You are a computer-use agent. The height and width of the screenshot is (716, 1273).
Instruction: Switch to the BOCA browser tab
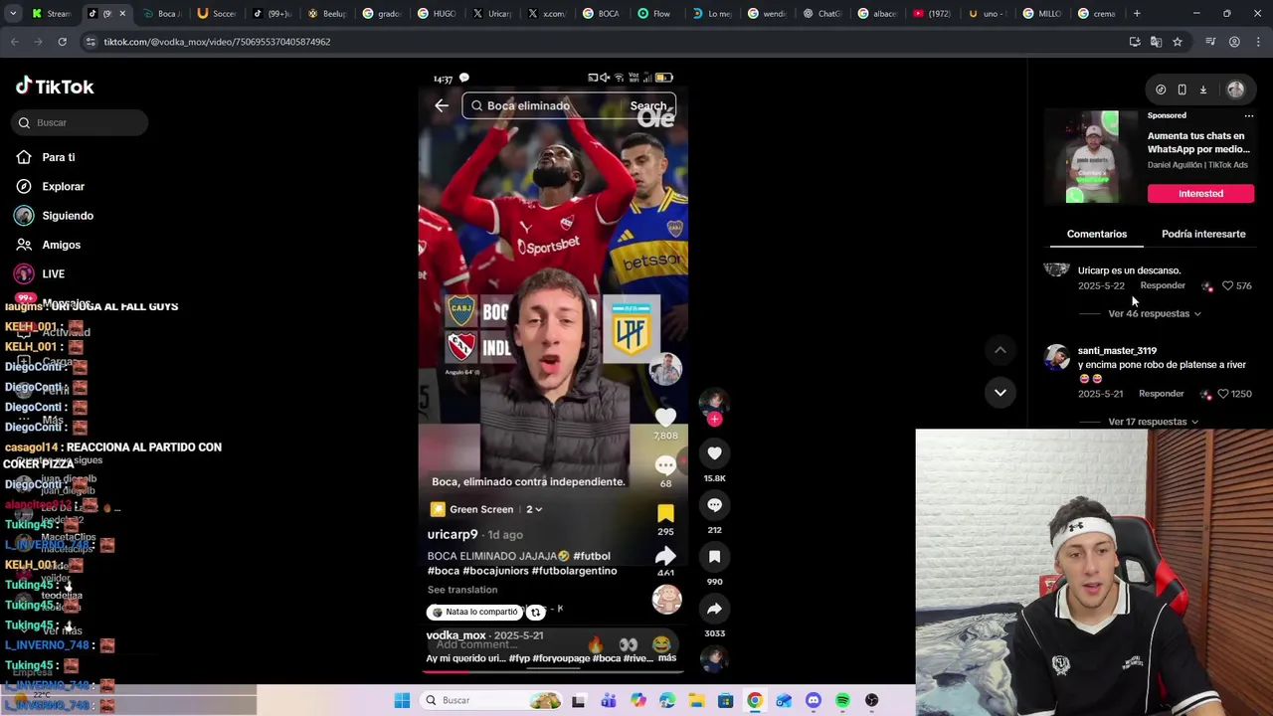coord(602,13)
